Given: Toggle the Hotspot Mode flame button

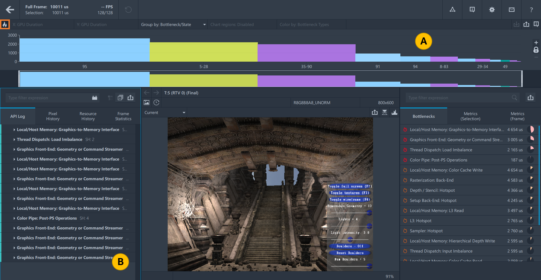Looking at the screenshot, I should point(5,24).
